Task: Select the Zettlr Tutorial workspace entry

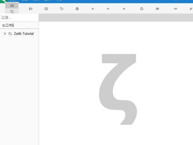Action: (24, 34)
